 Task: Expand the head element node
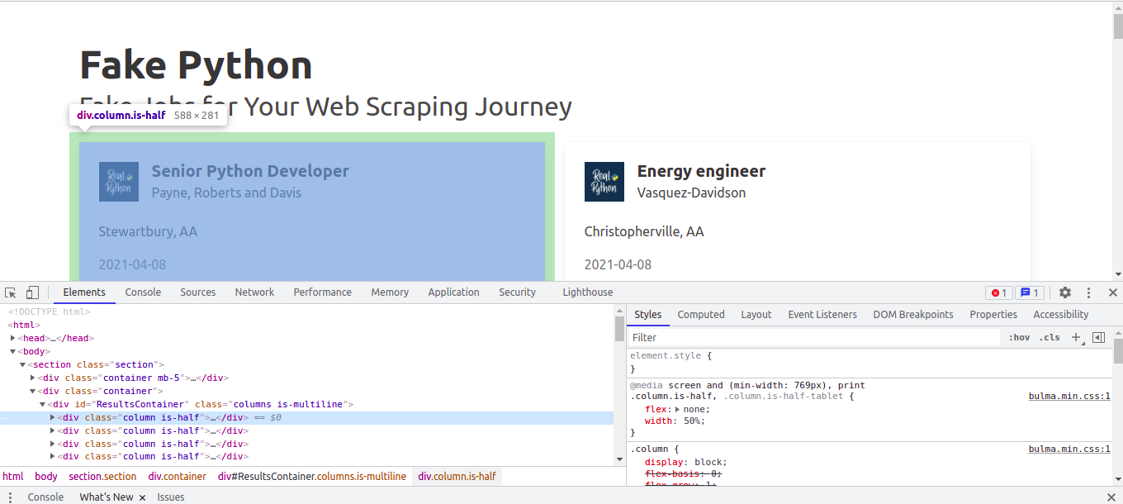click(13, 338)
